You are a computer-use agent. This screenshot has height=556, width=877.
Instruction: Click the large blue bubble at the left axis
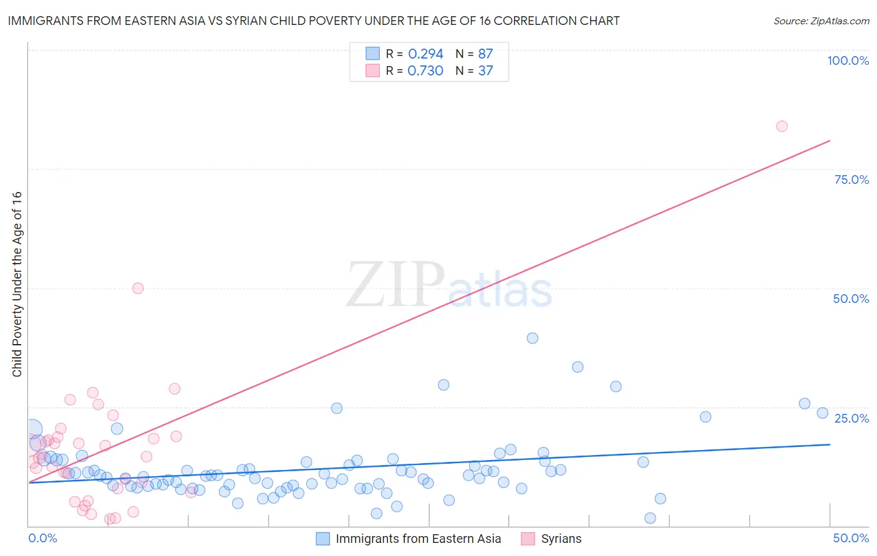[32, 429]
